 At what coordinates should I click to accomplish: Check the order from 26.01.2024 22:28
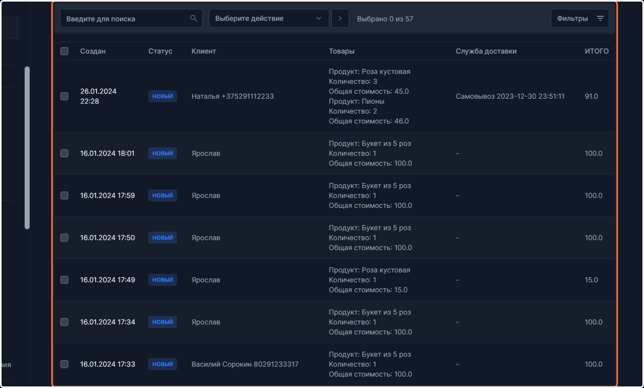point(64,96)
